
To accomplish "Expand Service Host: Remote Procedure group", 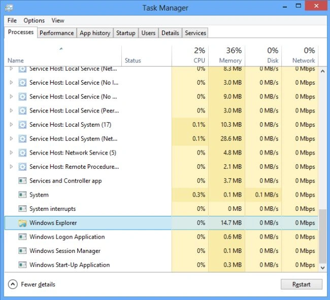I will pyautogui.click(x=11, y=167).
